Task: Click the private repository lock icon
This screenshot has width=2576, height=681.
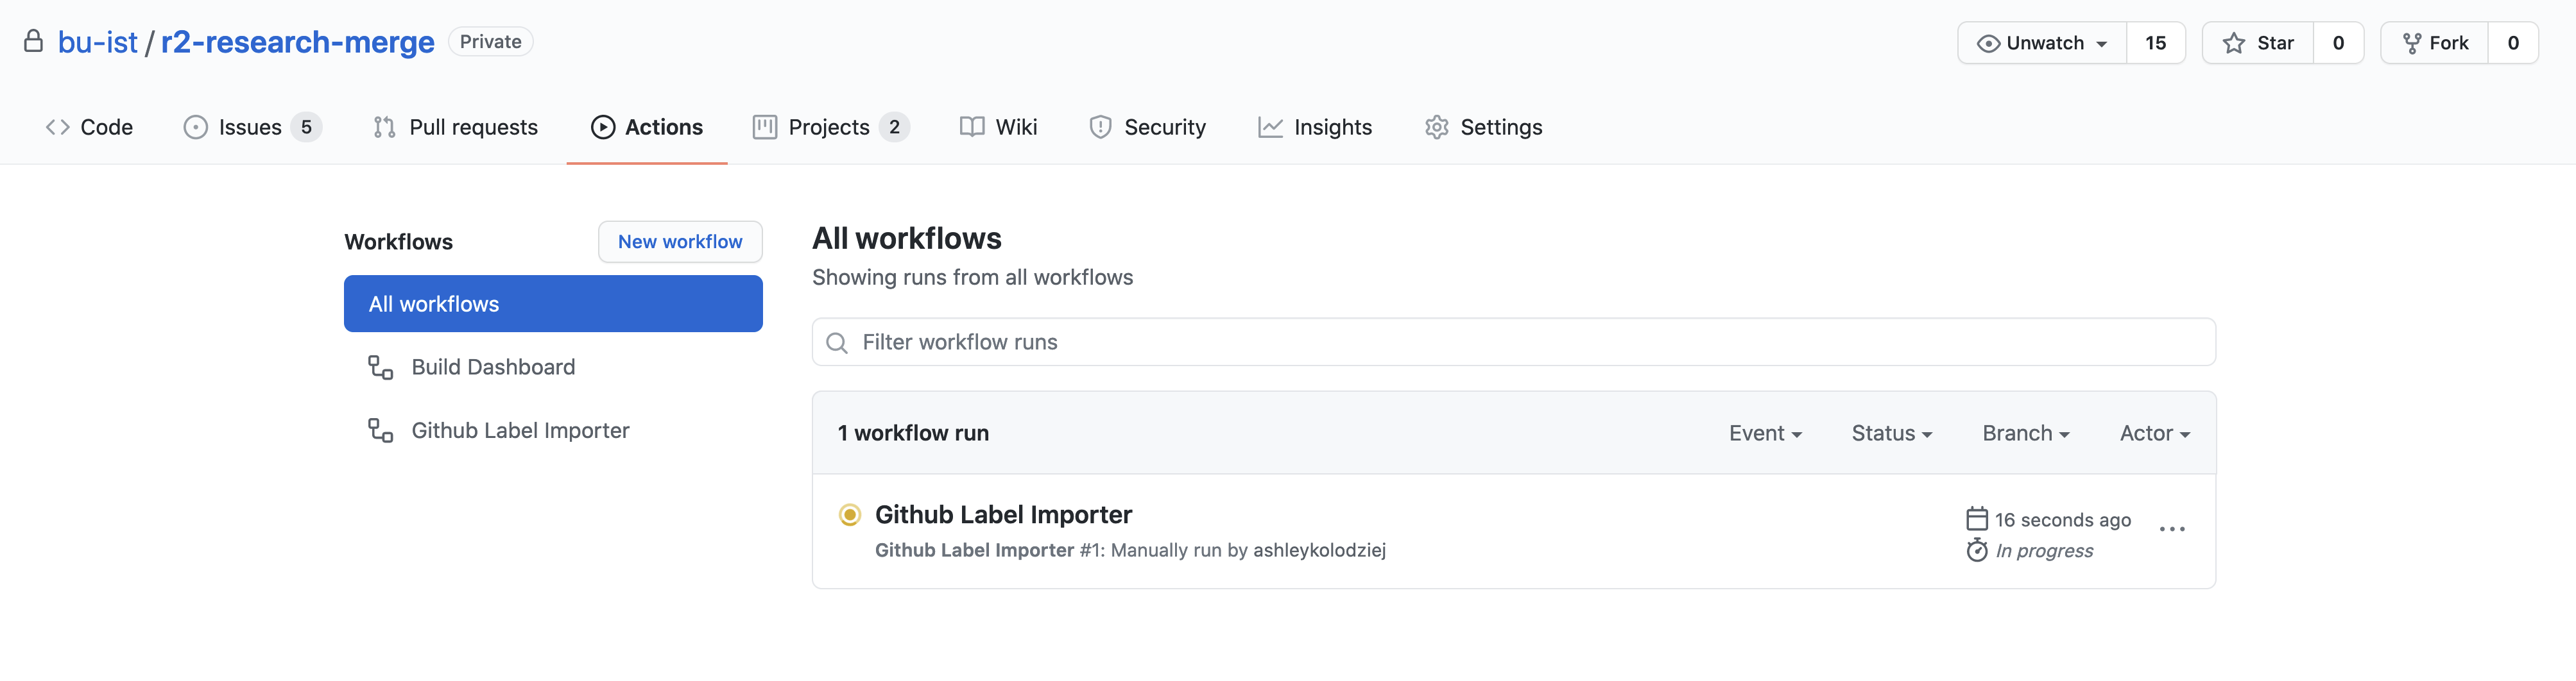Action: (33, 42)
